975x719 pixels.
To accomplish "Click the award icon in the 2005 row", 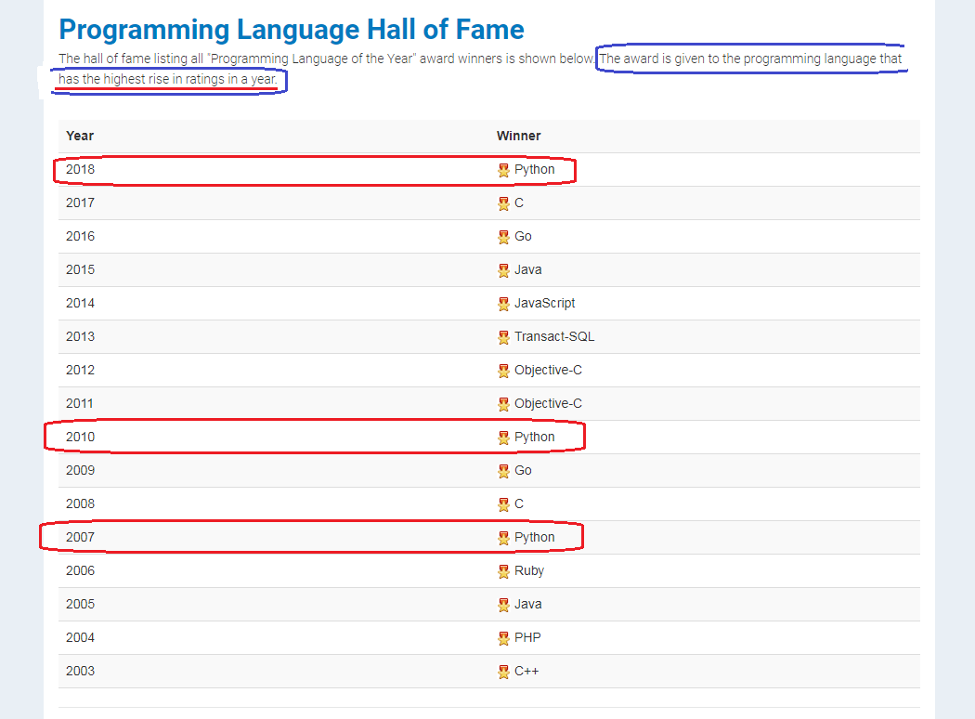I will click(x=503, y=605).
